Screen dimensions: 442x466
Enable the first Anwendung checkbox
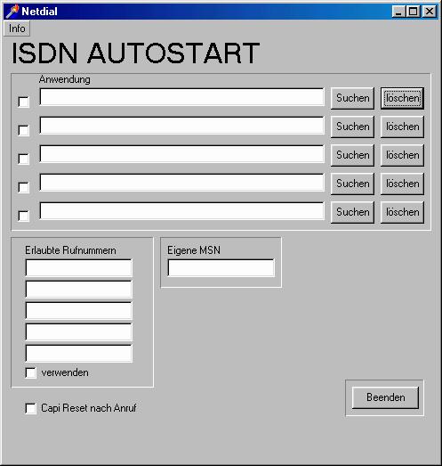coord(23,102)
